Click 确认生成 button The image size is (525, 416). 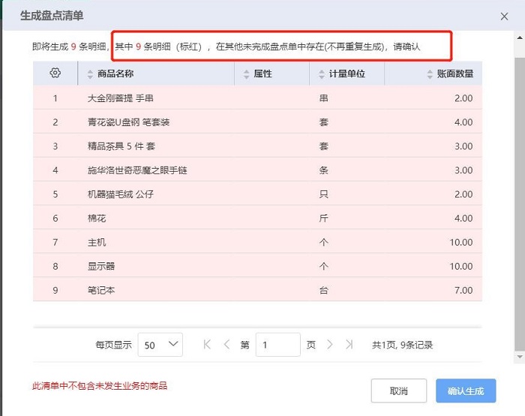(466, 391)
